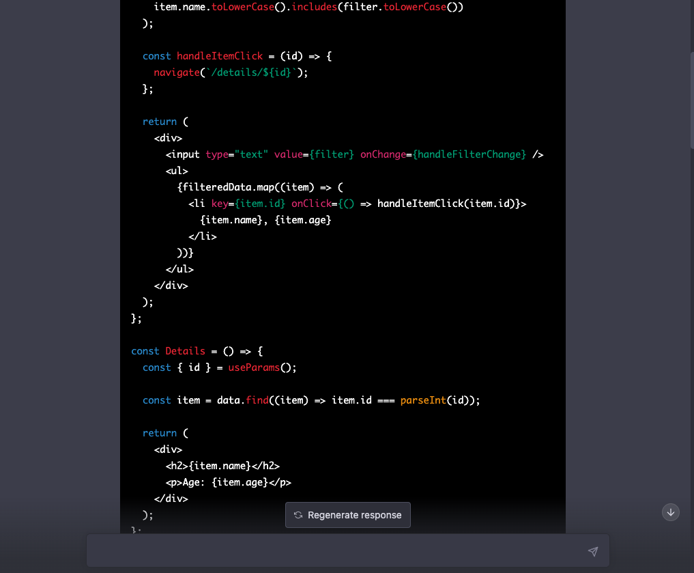
Task: Select the Details component declaration
Action: coord(185,351)
